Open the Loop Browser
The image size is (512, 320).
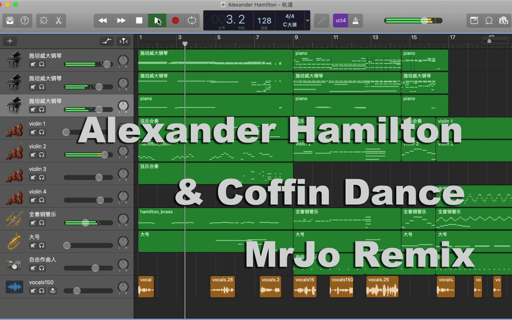(489, 20)
